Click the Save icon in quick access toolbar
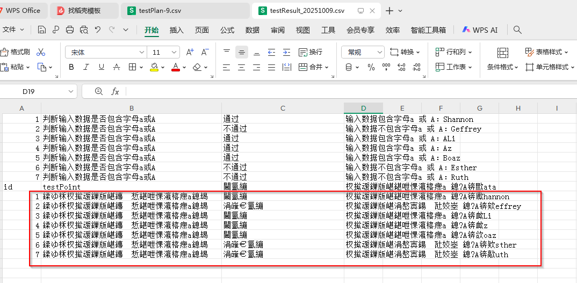Screen dimensions: 577x283 pyautogui.click(x=42, y=30)
